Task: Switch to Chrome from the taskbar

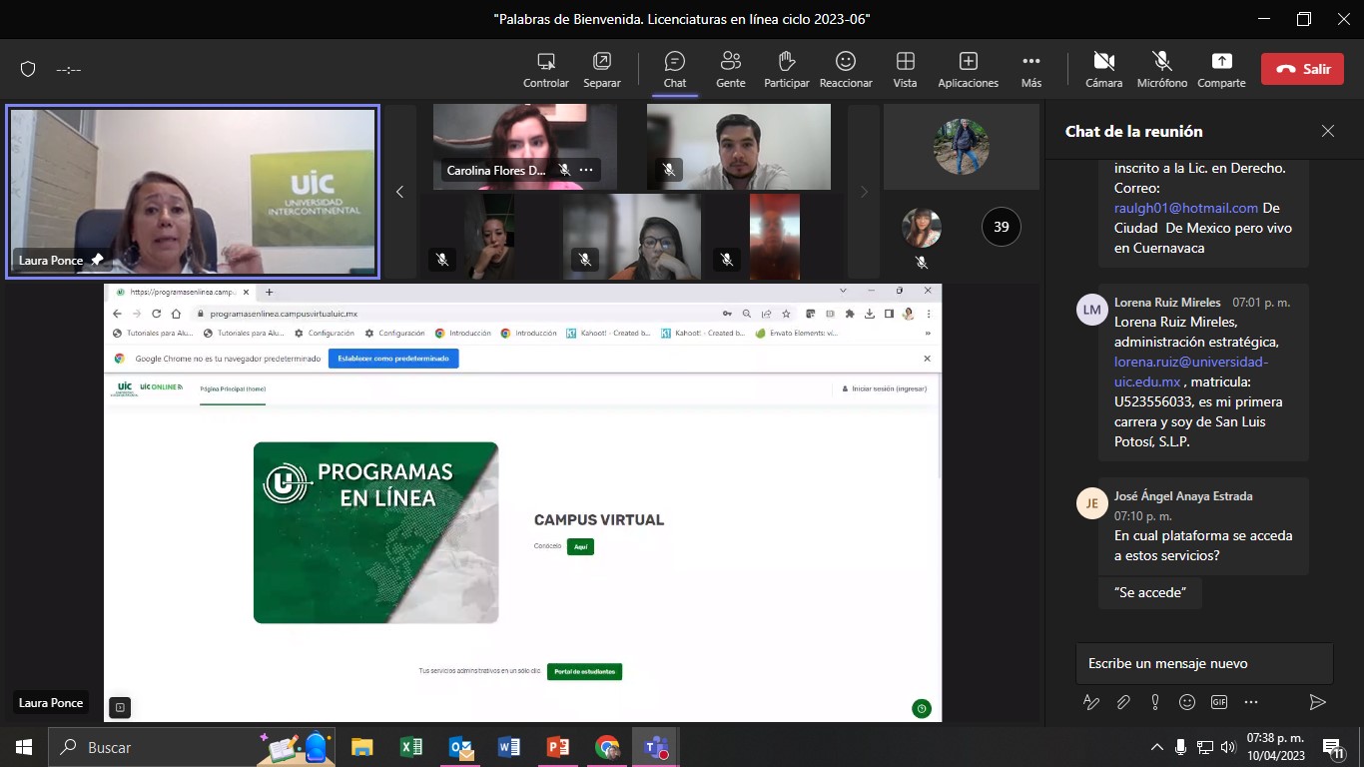Action: click(x=606, y=747)
